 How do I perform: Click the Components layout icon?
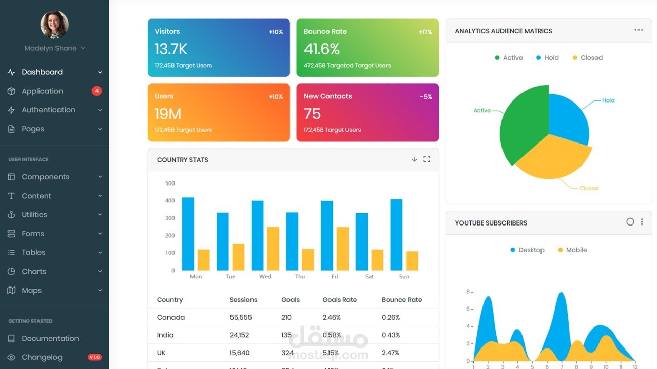click(11, 177)
